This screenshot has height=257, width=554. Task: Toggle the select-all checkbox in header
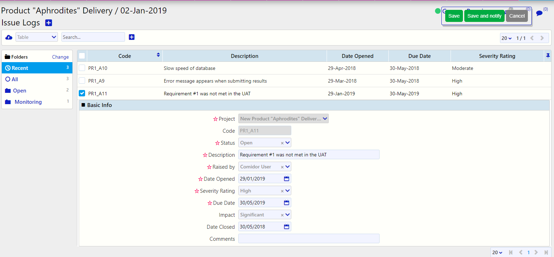[x=82, y=56]
